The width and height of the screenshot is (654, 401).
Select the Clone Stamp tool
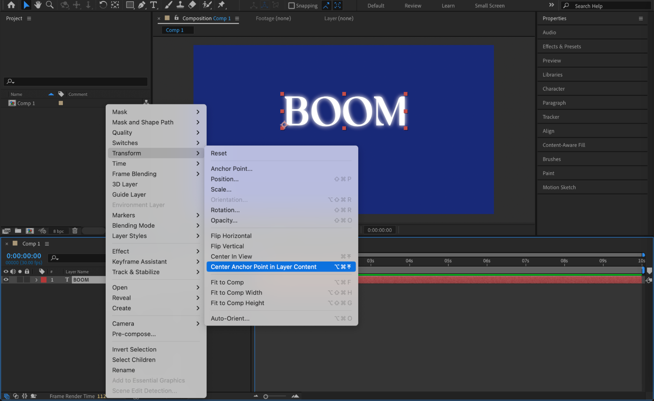[180, 5]
